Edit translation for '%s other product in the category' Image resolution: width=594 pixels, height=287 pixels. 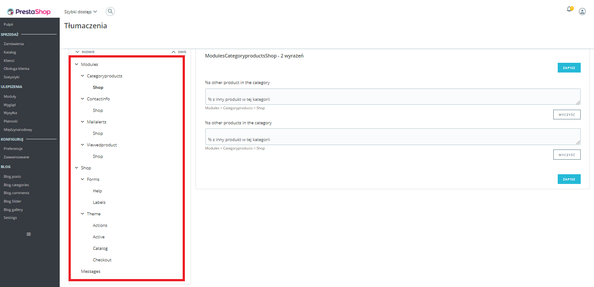click(x=393, y=96)
